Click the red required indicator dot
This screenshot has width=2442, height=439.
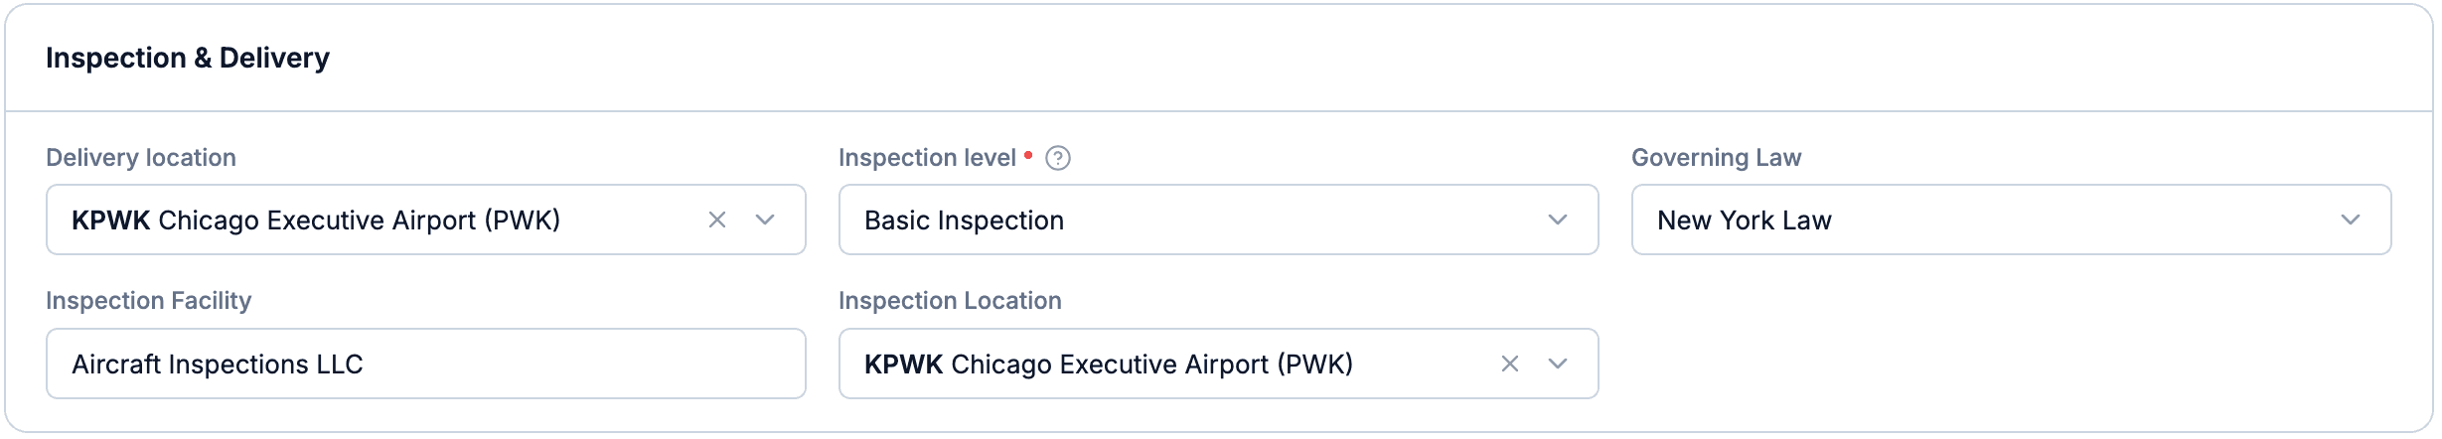[1028, 155]
